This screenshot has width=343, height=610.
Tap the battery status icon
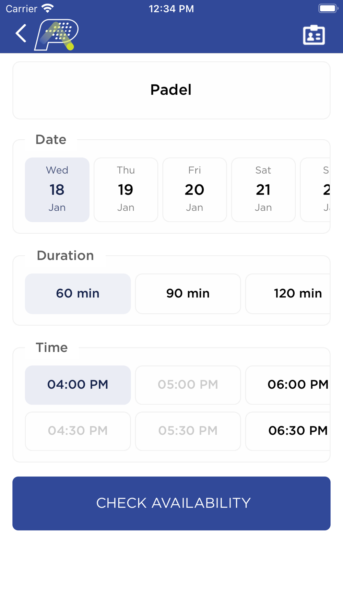[x=328, y=8]
